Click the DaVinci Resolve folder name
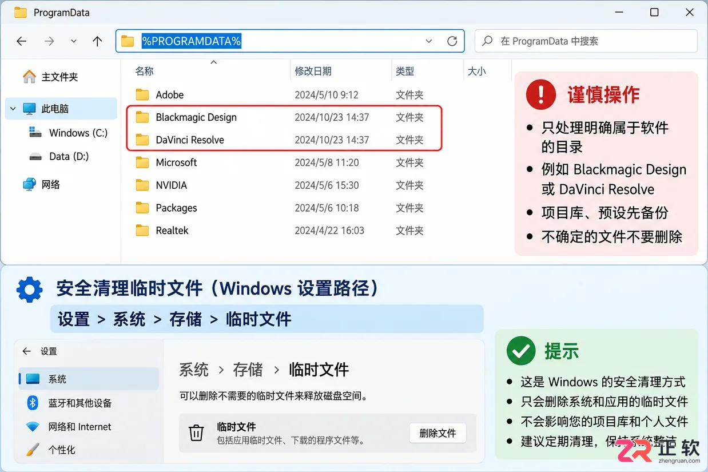This screenshot has width=708, height=472. pos(190,140)
